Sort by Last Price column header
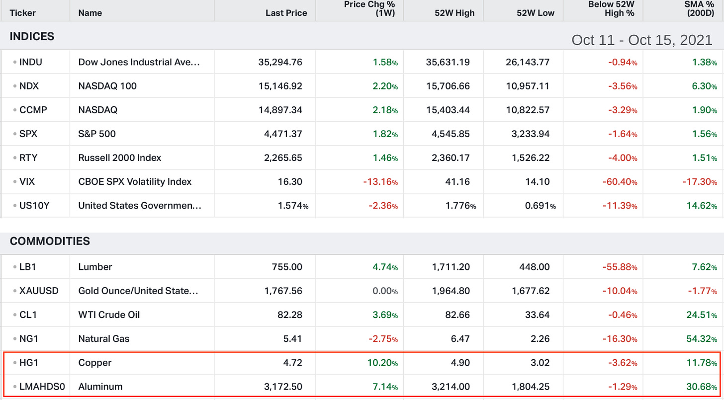 tap(286, 13)
